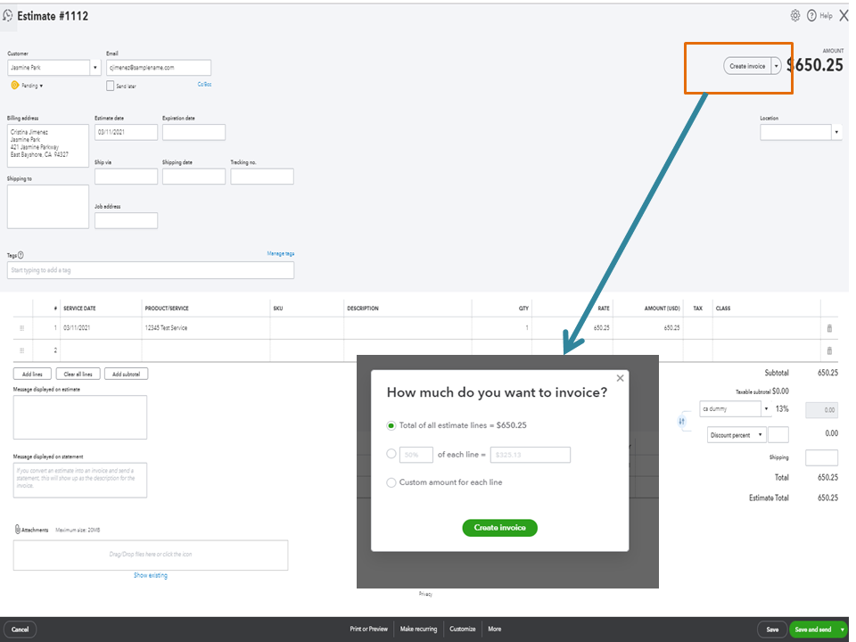Open the More menu in footer
This screenshot has width=856, height=642.
[495, 629]
